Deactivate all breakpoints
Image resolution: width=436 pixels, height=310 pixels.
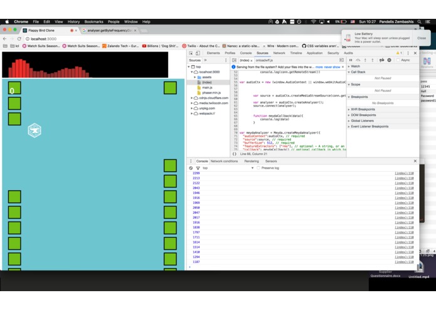(x=382, y=60)
